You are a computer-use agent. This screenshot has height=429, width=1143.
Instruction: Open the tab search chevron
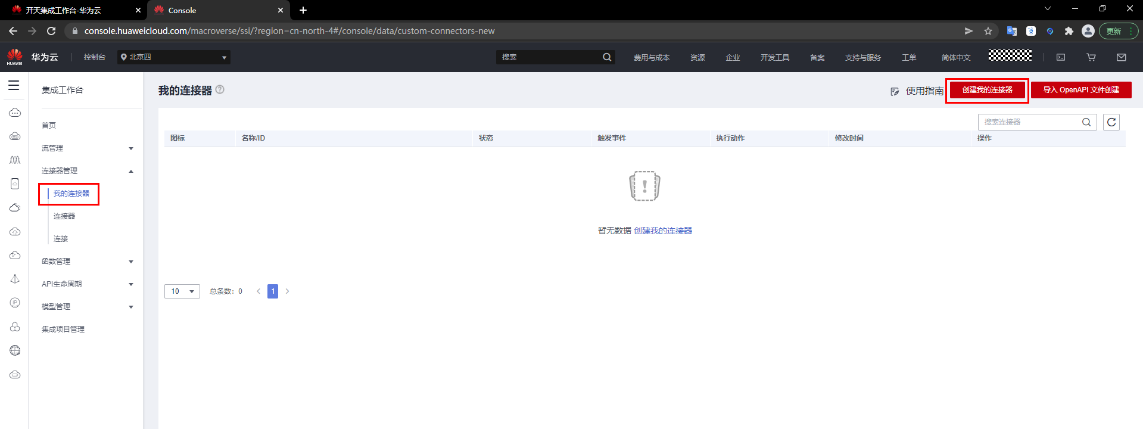(1048, 9)
